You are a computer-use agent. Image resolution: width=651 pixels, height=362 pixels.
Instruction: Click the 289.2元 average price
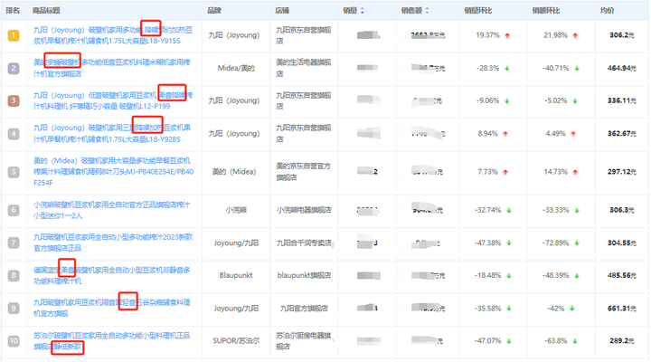coord(621,341)
